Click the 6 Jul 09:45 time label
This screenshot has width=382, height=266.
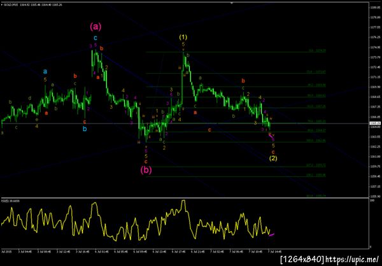tap(140, 251)
